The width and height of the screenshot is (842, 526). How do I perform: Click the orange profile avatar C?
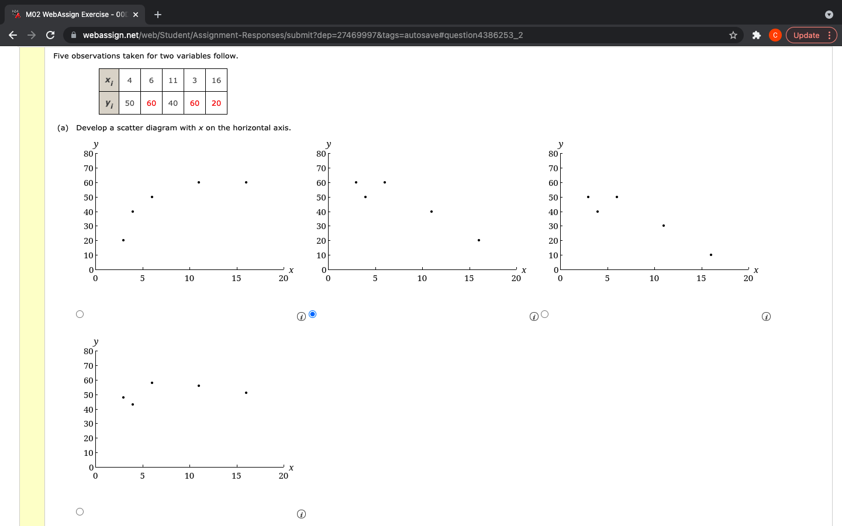775,35
